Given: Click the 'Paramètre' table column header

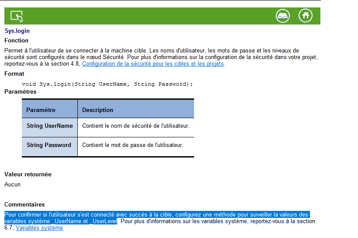Looking at the screenshot, I should (x=41, y=110).
